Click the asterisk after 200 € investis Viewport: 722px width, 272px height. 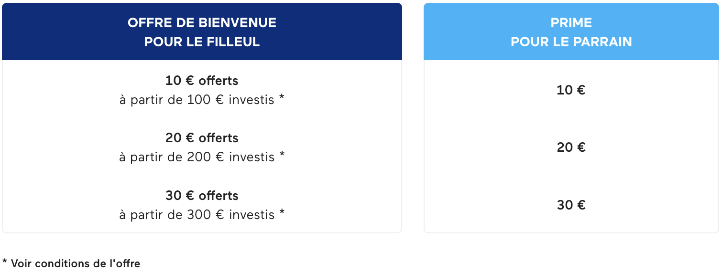282,155
